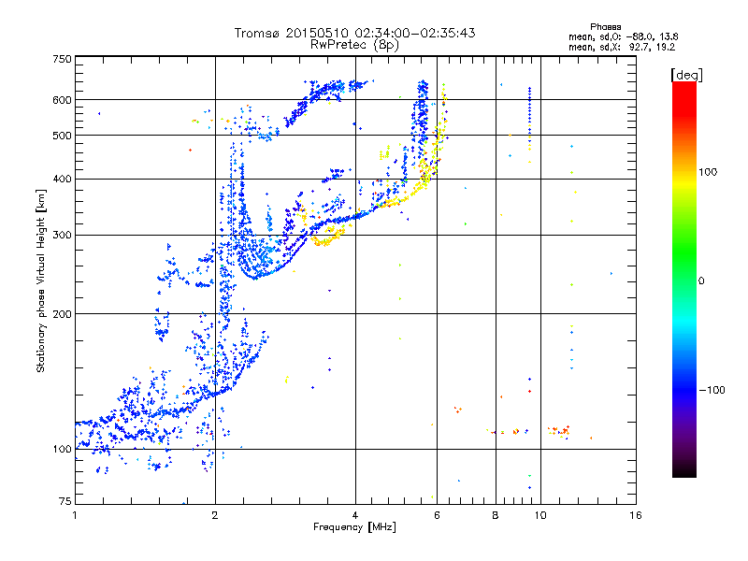
Task: Click the "[deg]" colorbar unit label
Action: (686, 75)
